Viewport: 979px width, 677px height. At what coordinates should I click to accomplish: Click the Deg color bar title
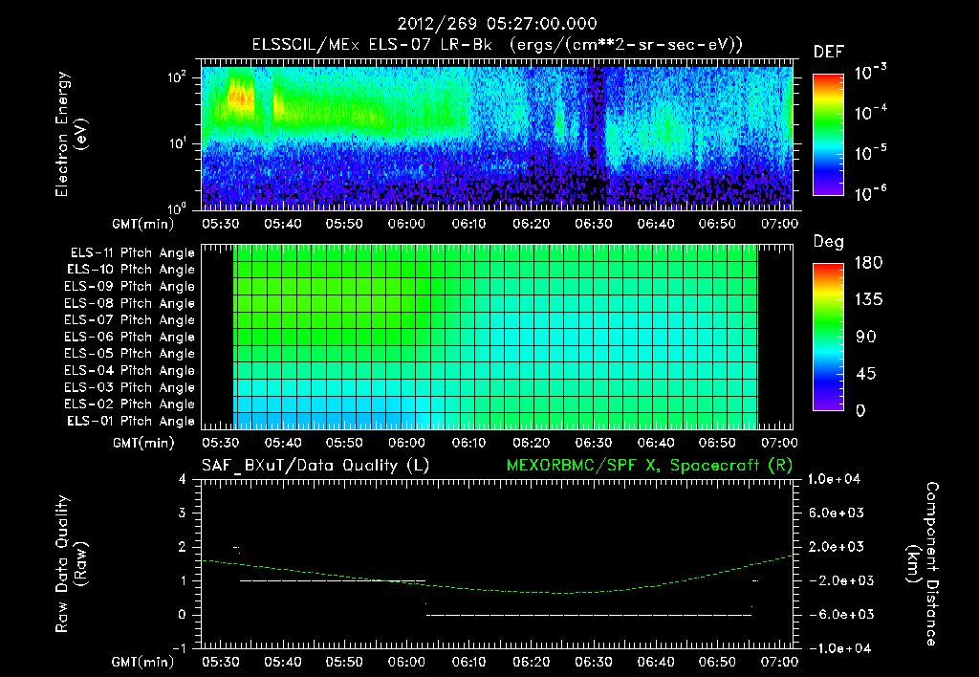point(829,242)
